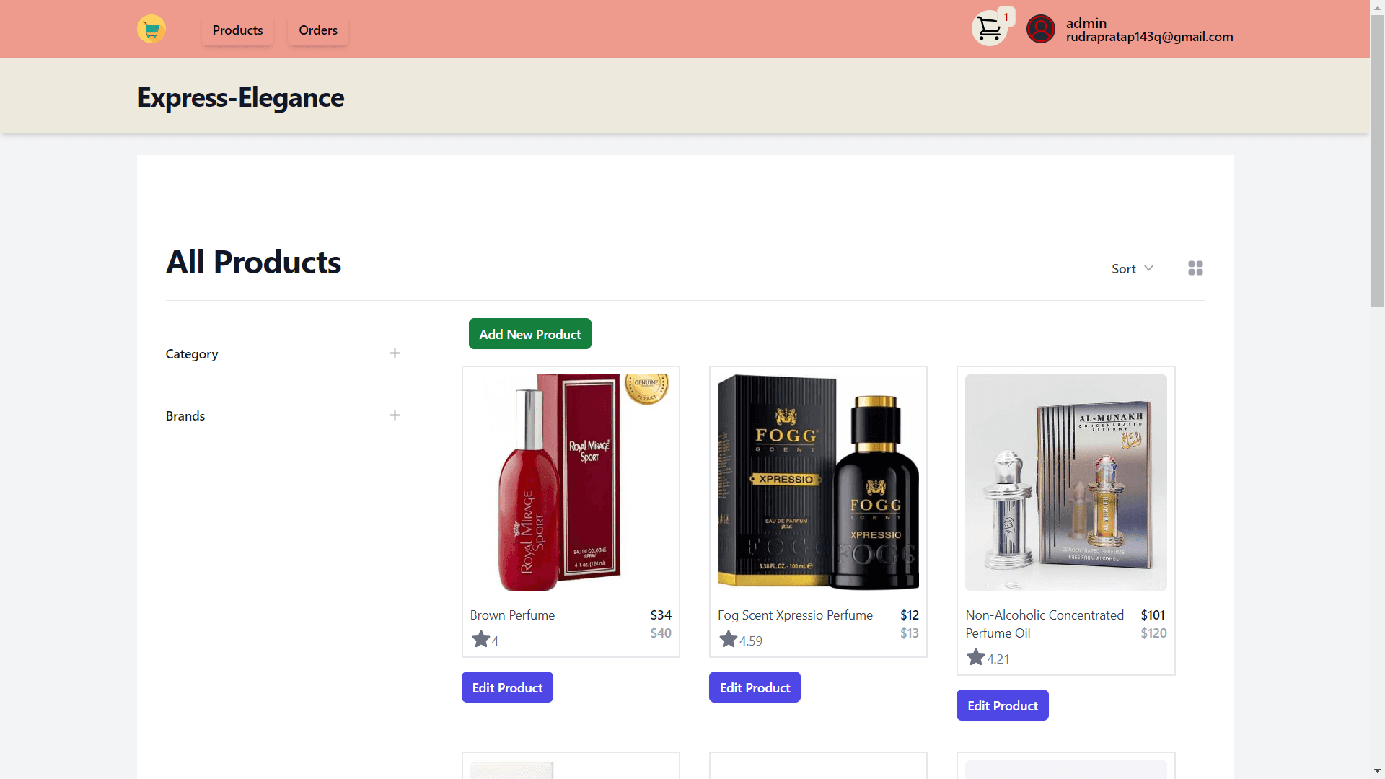This screenshot has width=1385, height=779.
Task: Click the strikethrough $120 price
Action: [x=1153, y=633]
